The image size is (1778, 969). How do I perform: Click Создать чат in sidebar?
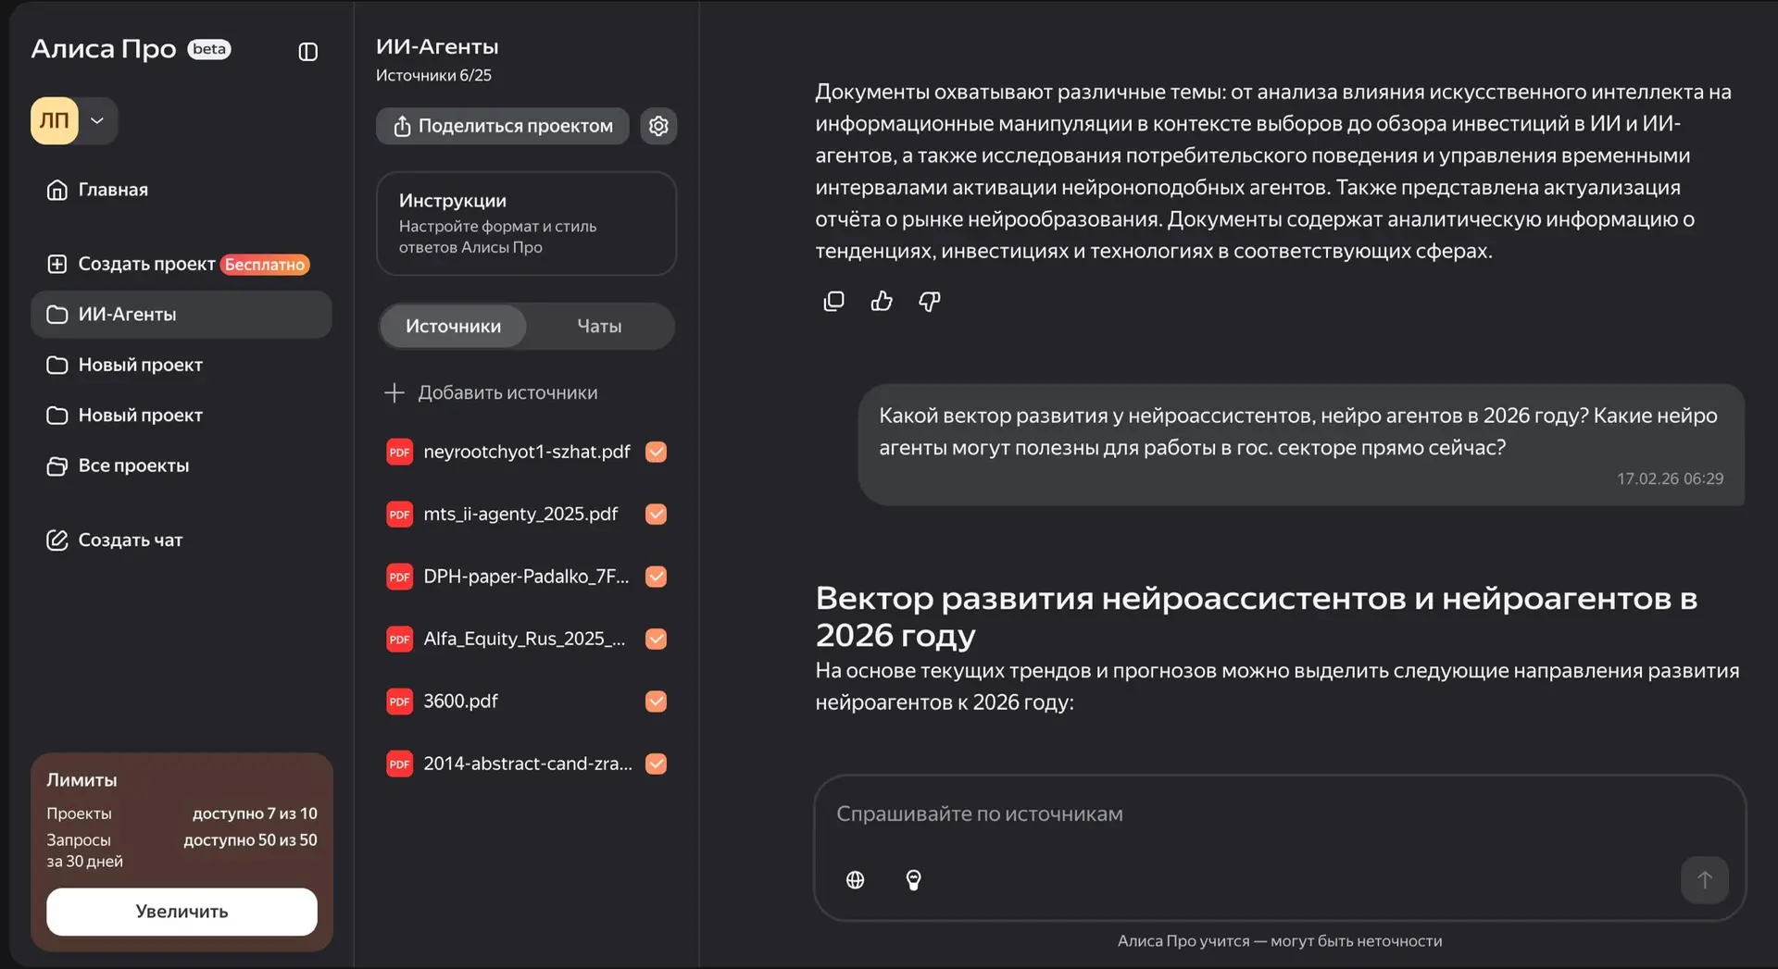pos(182,540)
